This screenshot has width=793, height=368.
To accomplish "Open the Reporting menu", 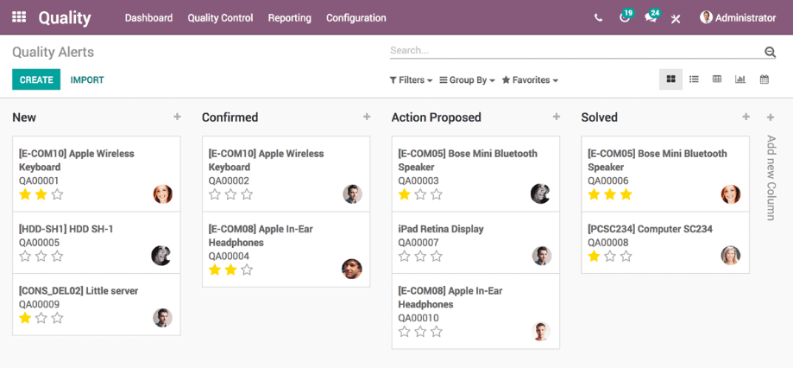I will pyautogui.click(x=289, y=18).
